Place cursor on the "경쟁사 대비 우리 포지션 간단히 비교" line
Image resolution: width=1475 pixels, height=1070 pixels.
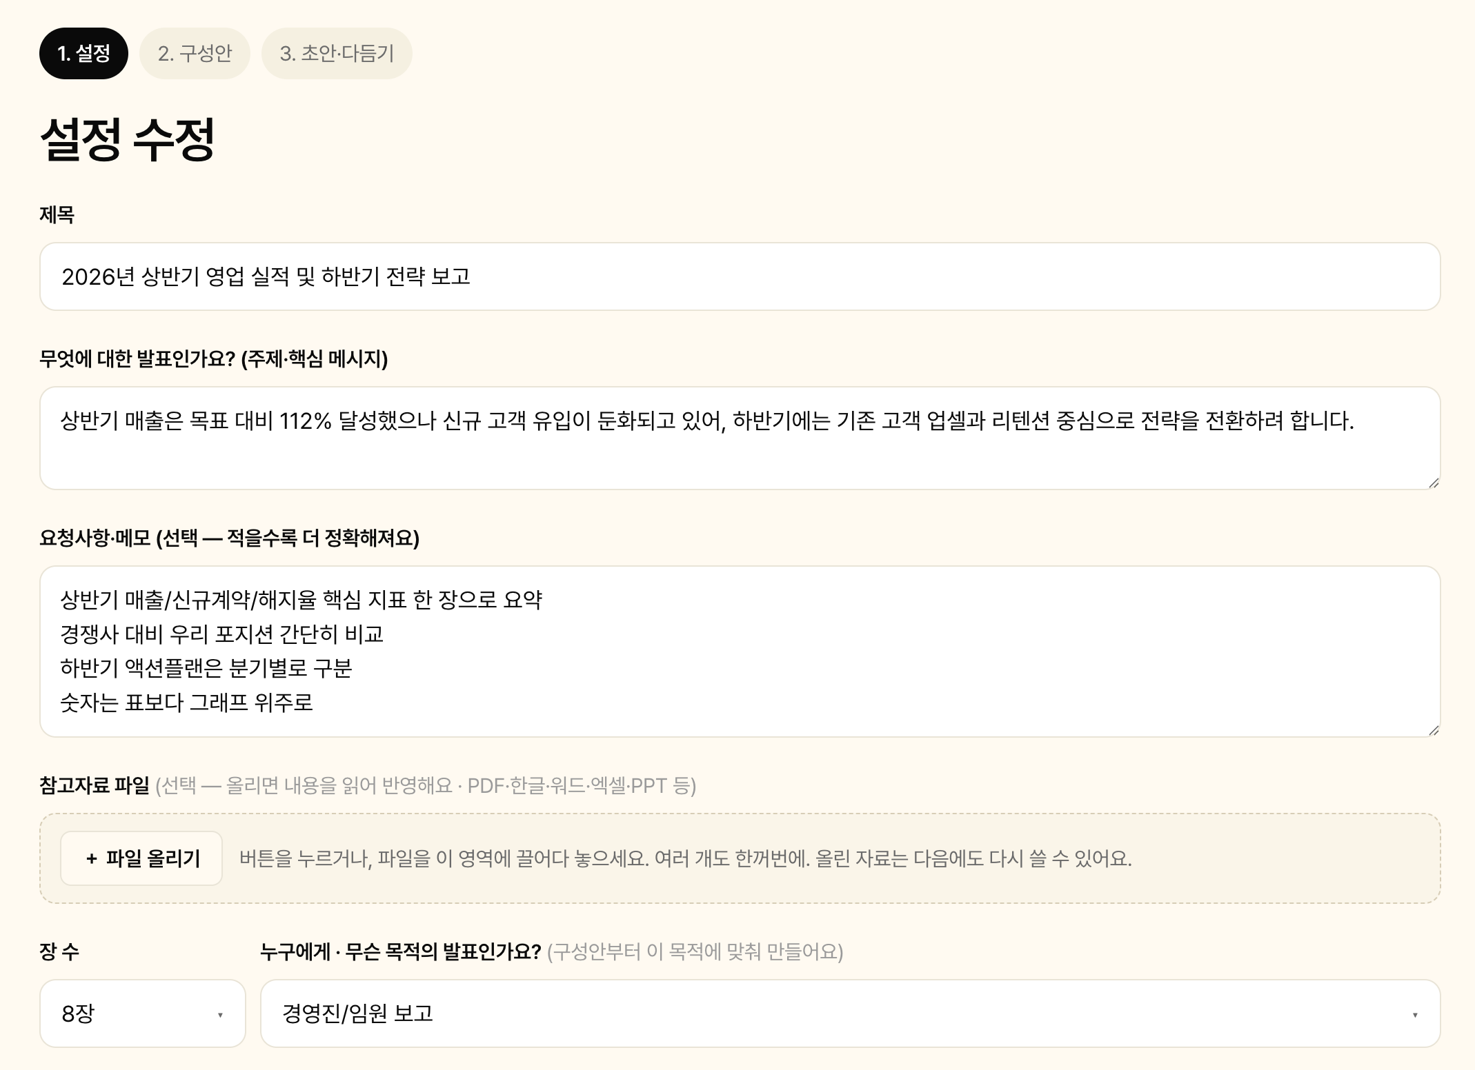(221, 634)
